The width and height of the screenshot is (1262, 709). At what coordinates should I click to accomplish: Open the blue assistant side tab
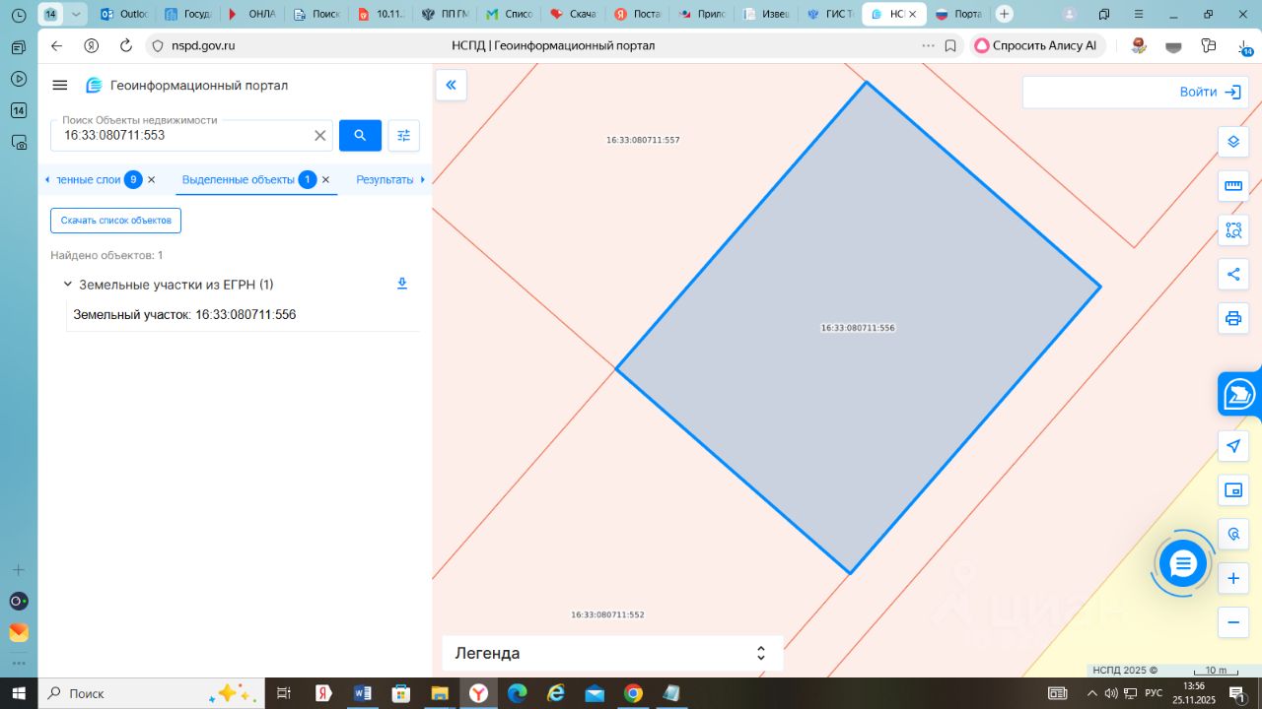coord(1240,395)
